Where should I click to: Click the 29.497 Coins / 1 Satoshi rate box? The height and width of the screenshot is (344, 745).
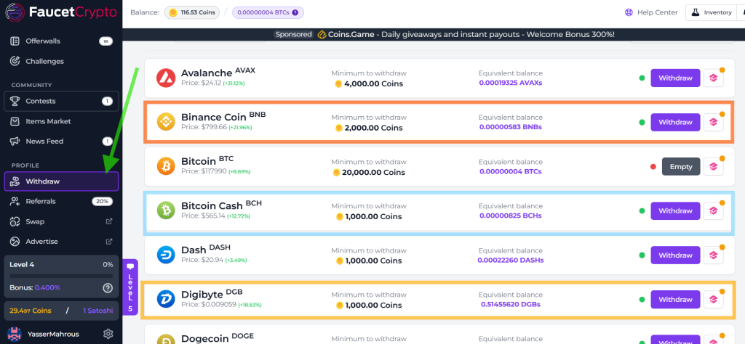coord(61,311)
